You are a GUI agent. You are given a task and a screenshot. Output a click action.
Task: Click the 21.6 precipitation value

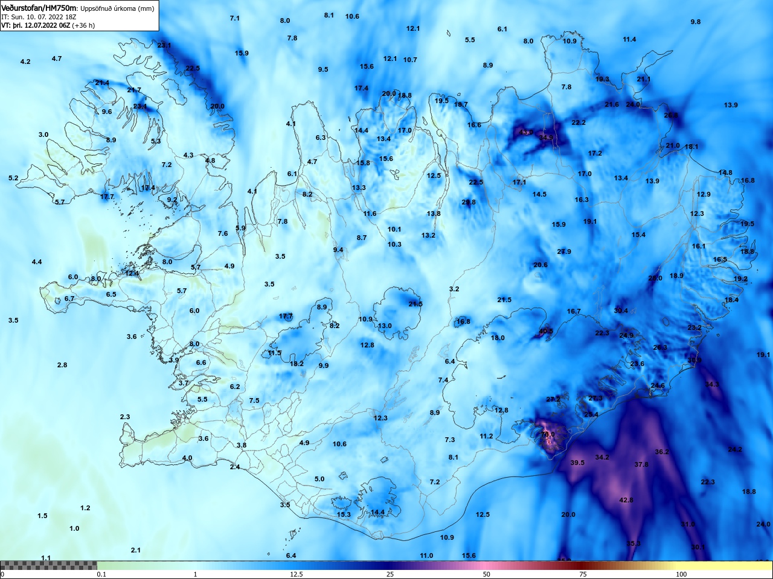tap(612, 104)
